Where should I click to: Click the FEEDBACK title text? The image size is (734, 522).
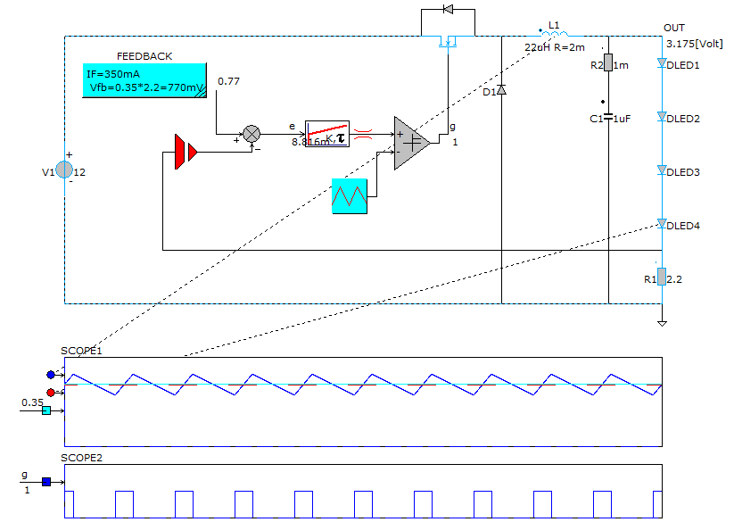(x=144, y=56)
